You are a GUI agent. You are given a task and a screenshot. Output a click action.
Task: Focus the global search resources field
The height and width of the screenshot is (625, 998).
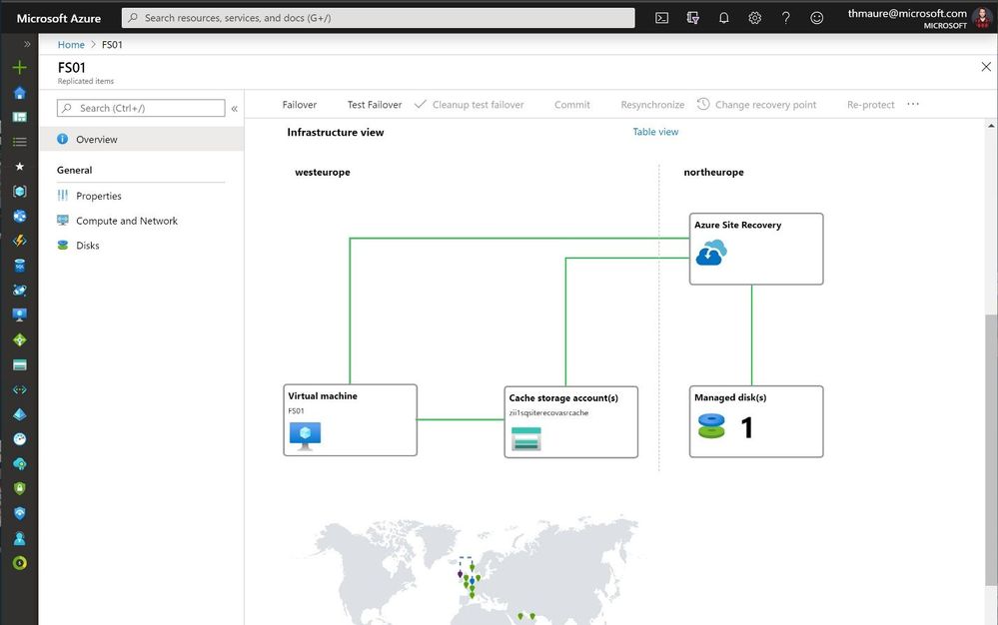(378, 18)
